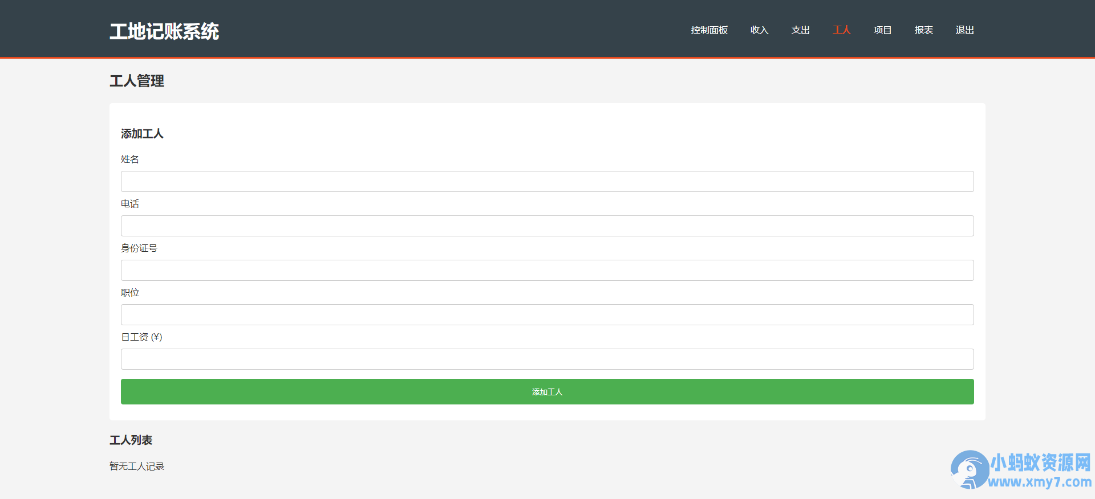This screenshot has height=499, width=1095.
Task: Focus the 姓名 input field
Action: tap(547, 182)
